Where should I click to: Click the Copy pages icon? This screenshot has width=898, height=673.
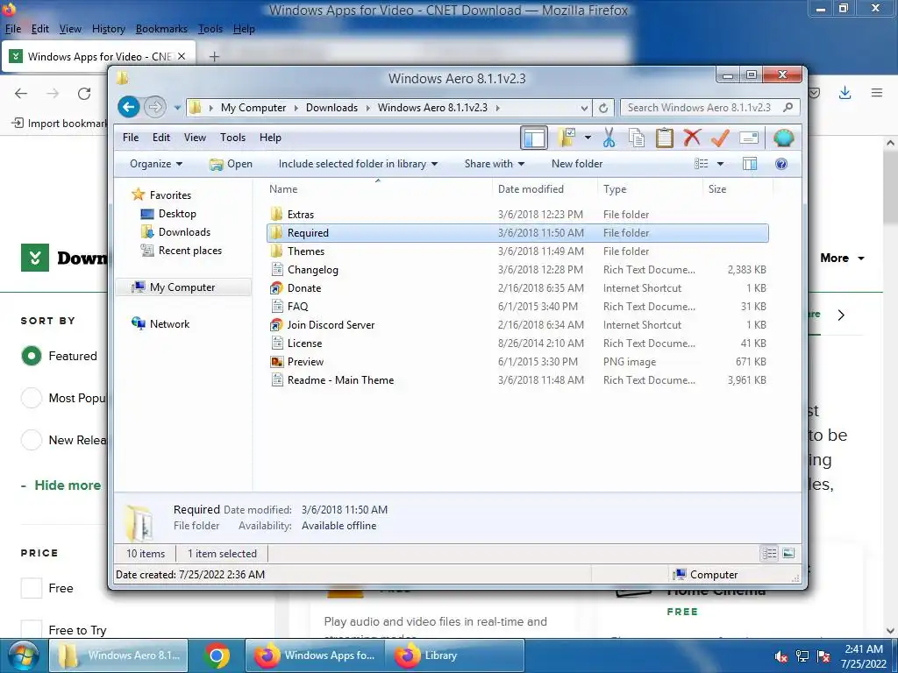(637, 138)
